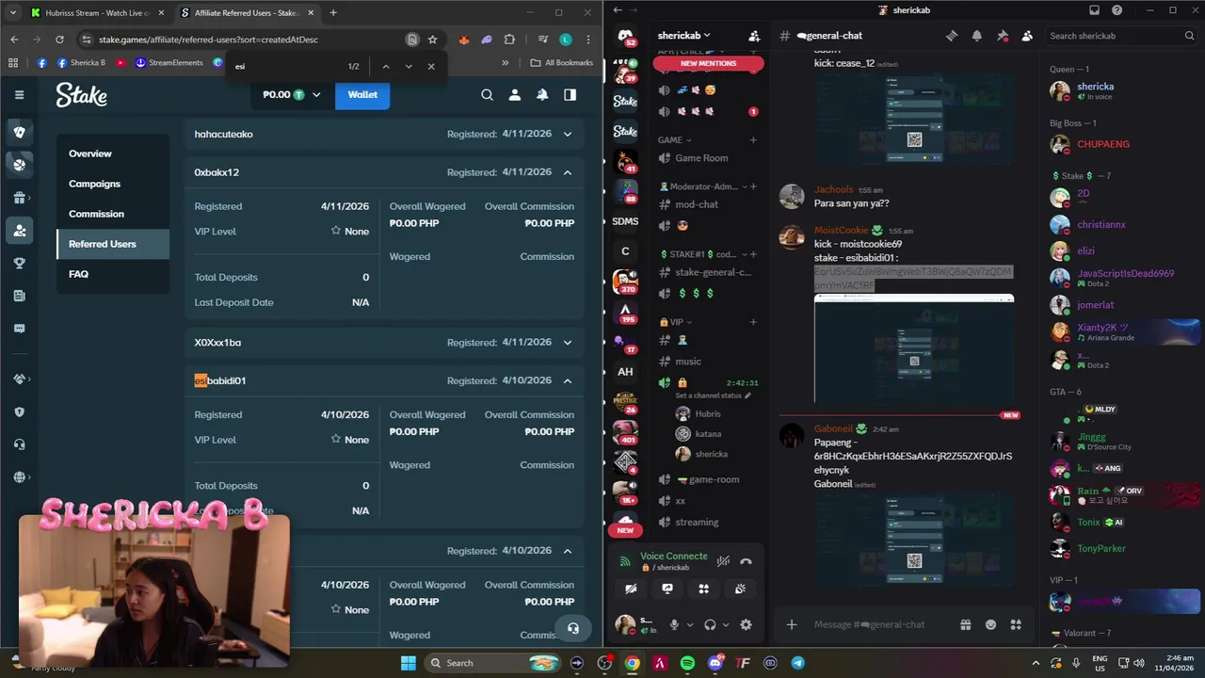The width and height of the screenshot is (1205, 678).
Task: Open Spotify from taskbar
Action: [687, 663]
